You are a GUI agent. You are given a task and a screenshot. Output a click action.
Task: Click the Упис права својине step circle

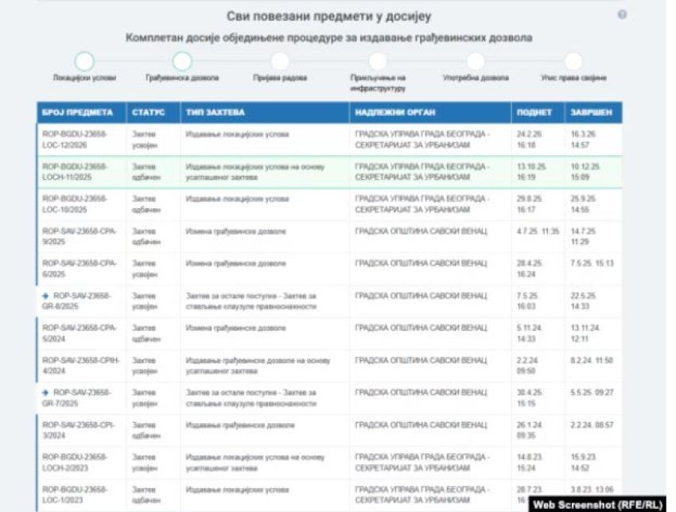point(573,61)
